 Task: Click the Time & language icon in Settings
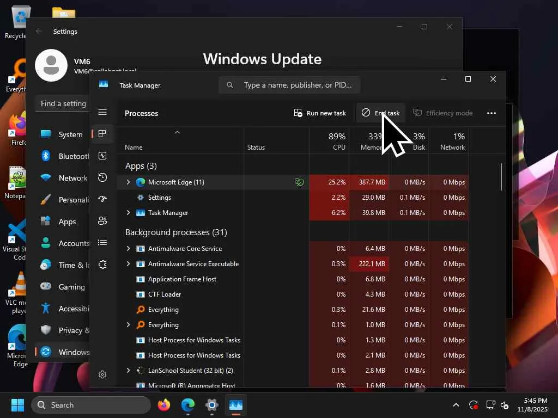[x=46, y=265]
